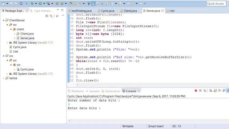Toggle Word Wrap in the console toolbar

tap(219, 91)
